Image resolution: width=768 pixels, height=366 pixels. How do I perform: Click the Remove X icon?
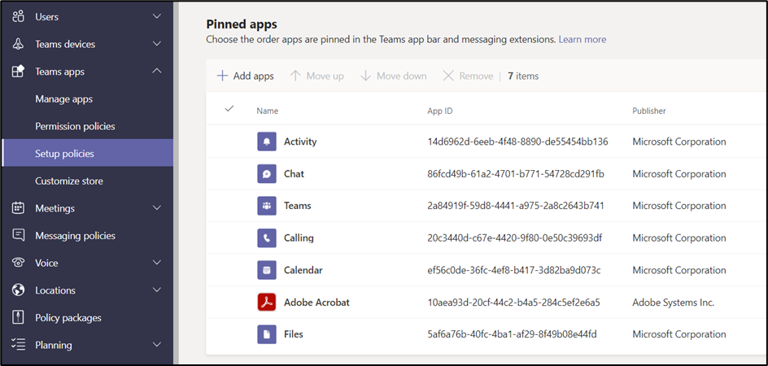pyautogui.click(x=448, y=76)
